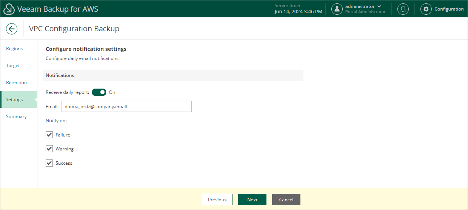The height and width of the screenshot is (210, 468).
Task: Click the Cancel button
Action: 286,199
